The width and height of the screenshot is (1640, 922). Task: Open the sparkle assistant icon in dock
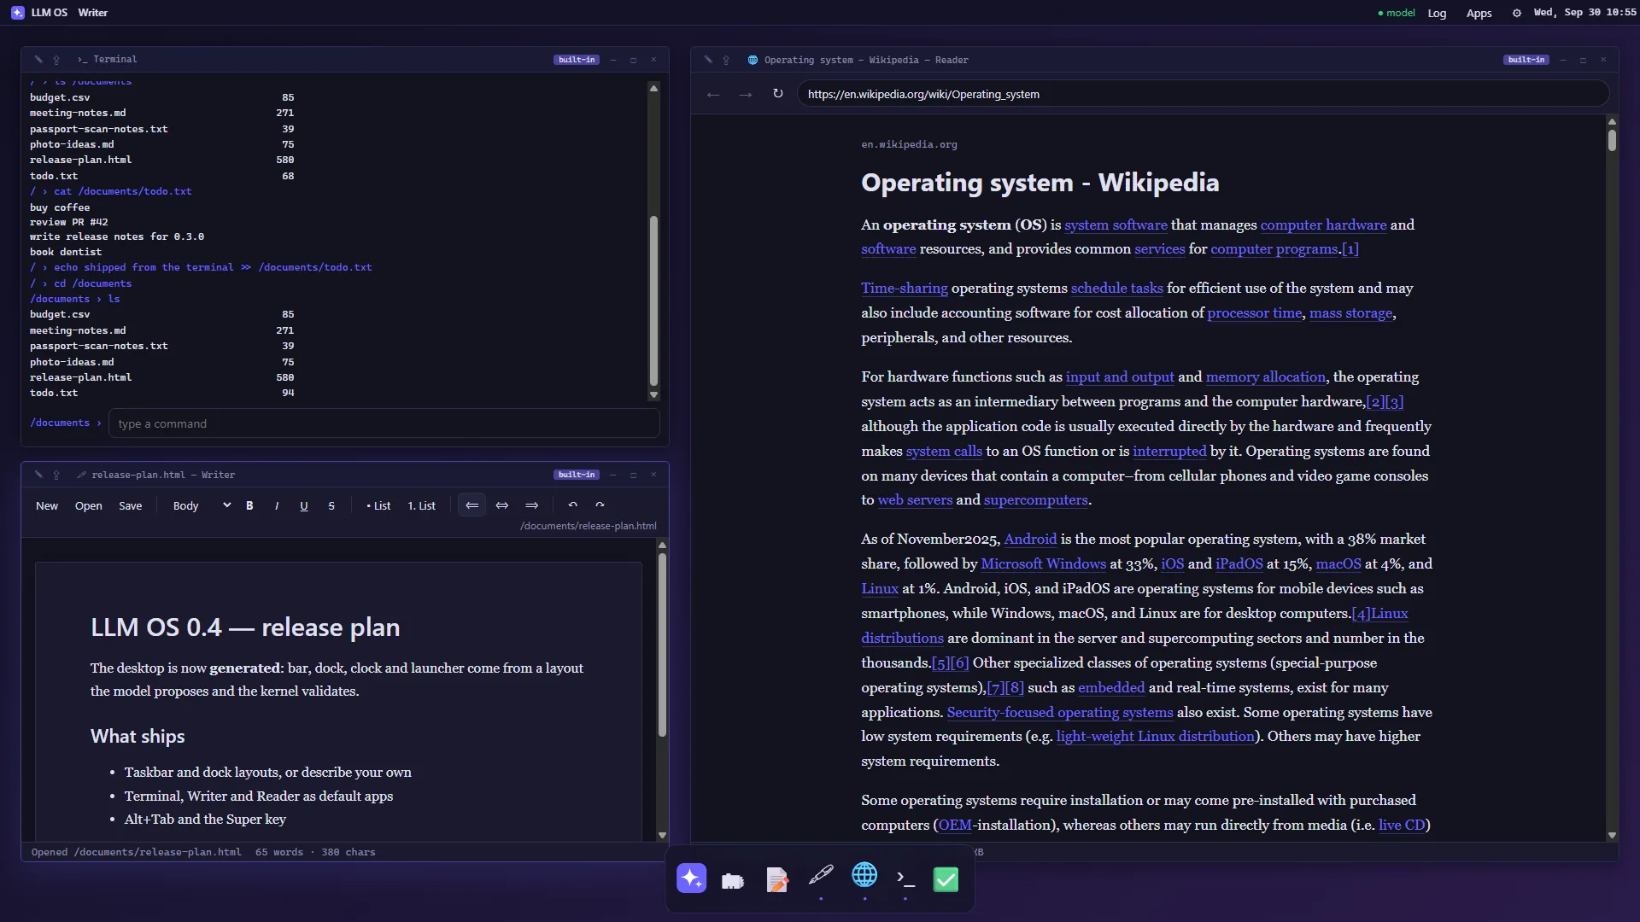pyautogui.click(x=692, y=878)
